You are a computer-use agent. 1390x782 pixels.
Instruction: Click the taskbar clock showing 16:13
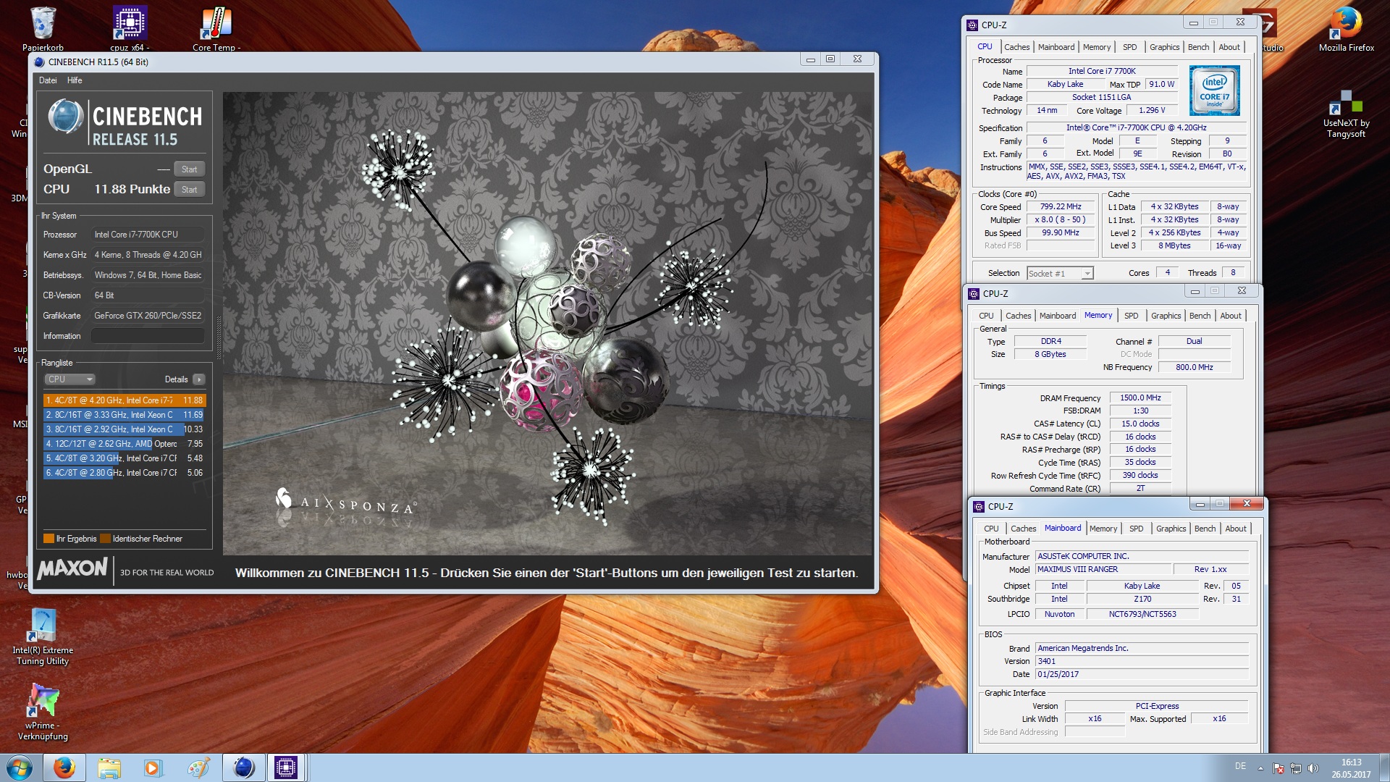point(1351,768)
